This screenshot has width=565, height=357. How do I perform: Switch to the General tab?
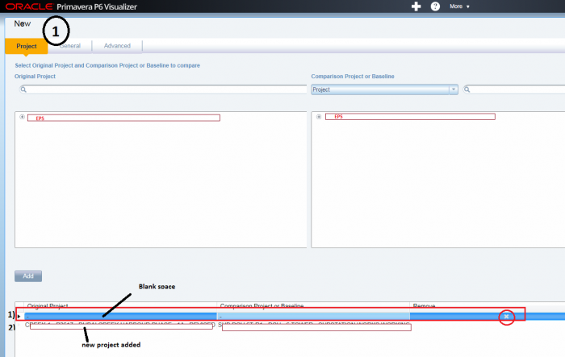pyautogui.click(x=70, y=46)
